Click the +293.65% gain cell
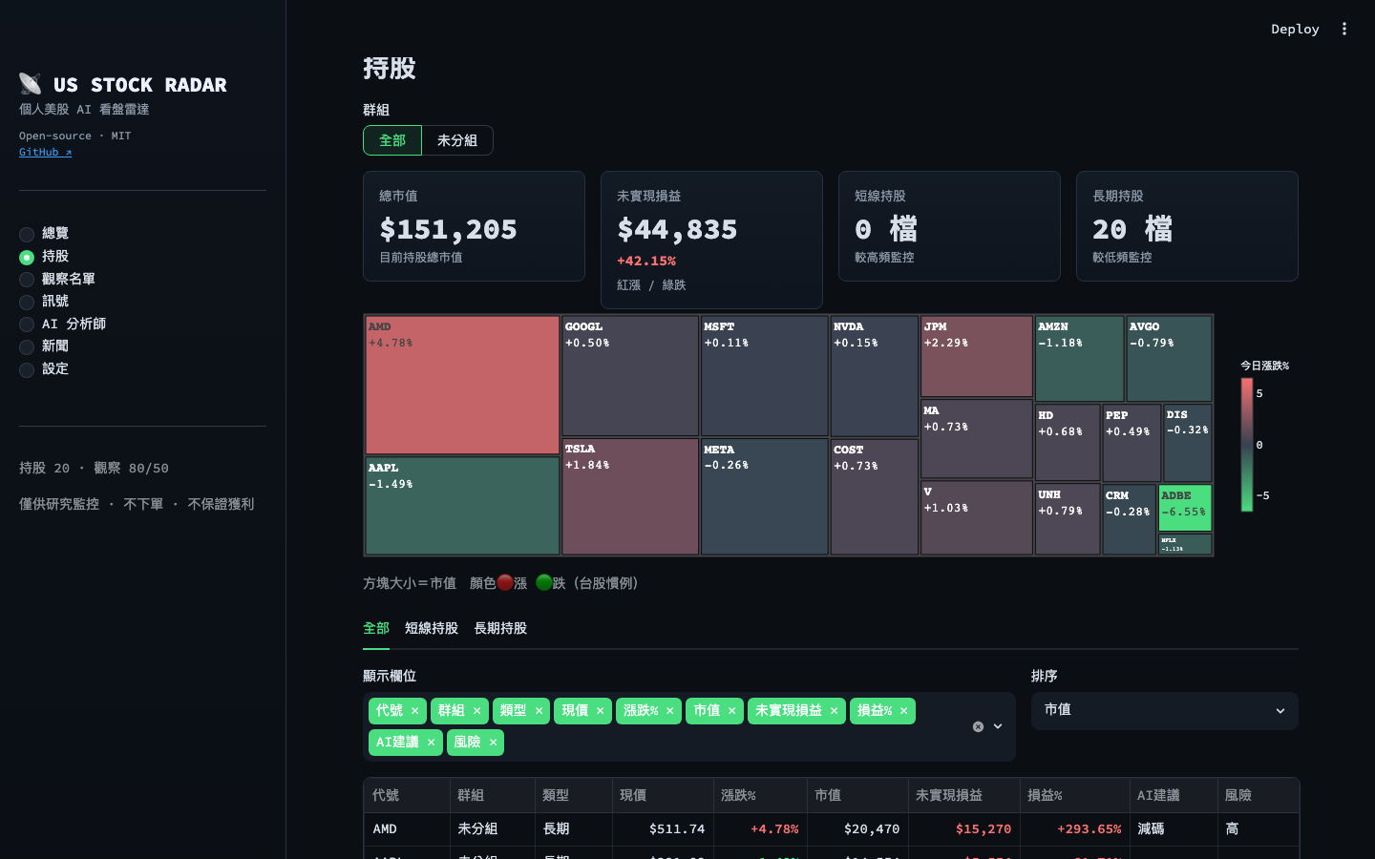Viewport: 1375px width, 859px height. (1074, 829)
